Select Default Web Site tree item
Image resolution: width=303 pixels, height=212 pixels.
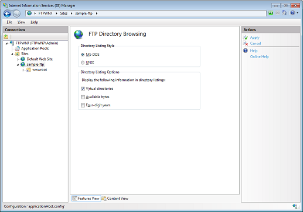40,59
